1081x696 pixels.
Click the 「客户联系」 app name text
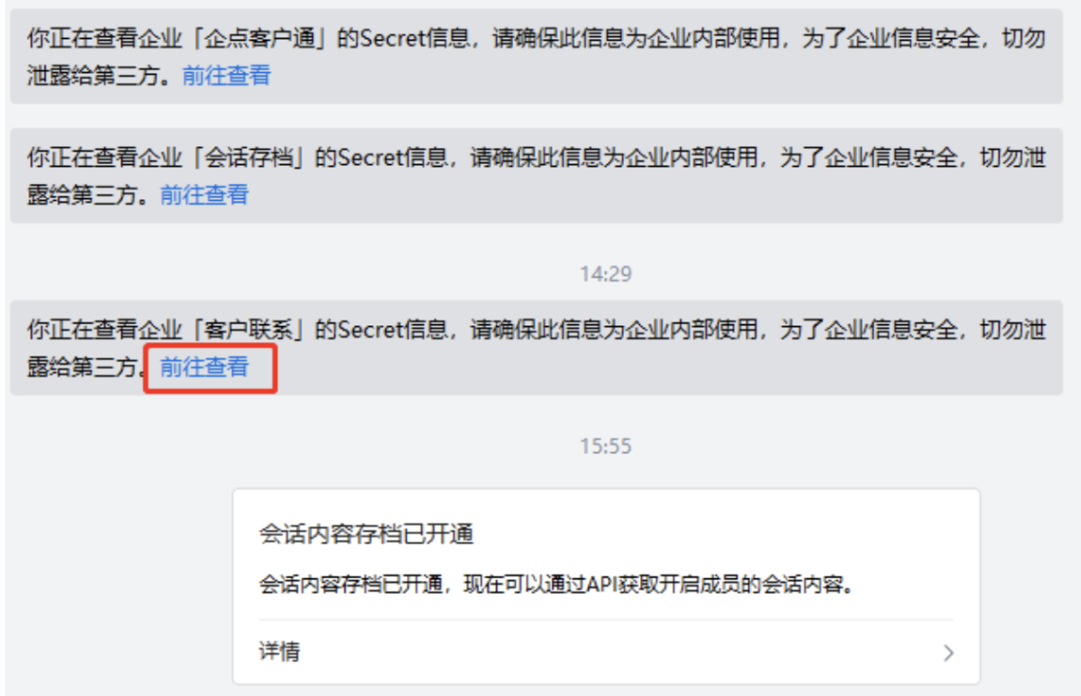[248, 330]
